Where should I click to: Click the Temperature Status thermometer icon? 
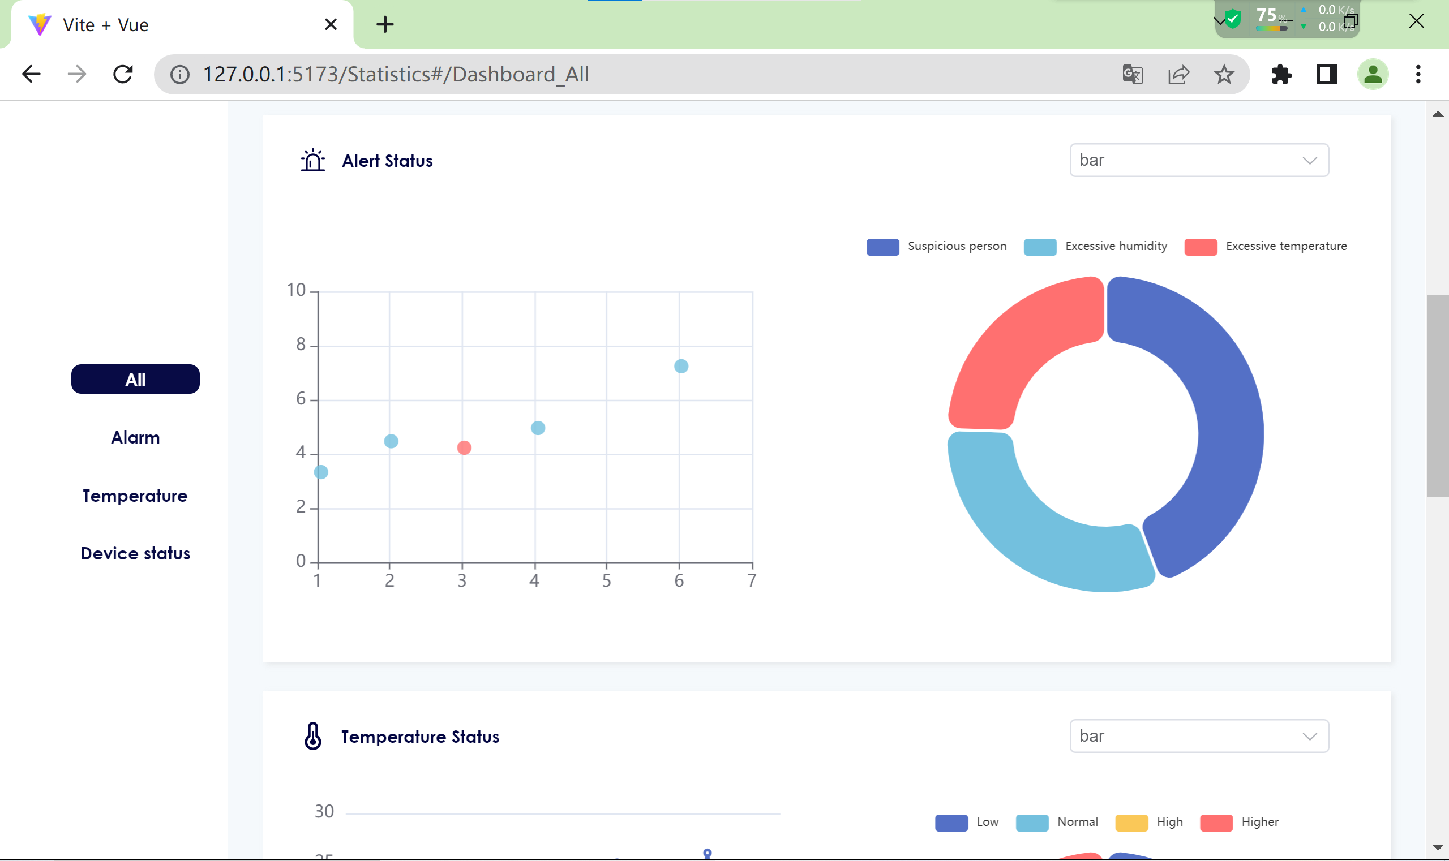(x=313, y=735)
